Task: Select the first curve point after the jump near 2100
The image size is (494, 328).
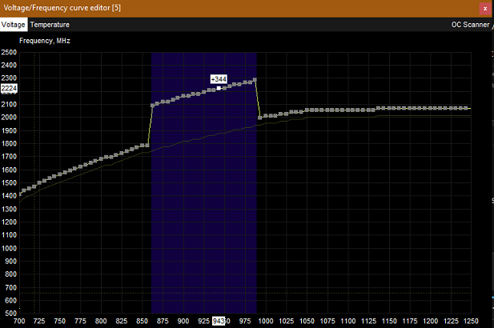Action: click(x=152, y=106)
